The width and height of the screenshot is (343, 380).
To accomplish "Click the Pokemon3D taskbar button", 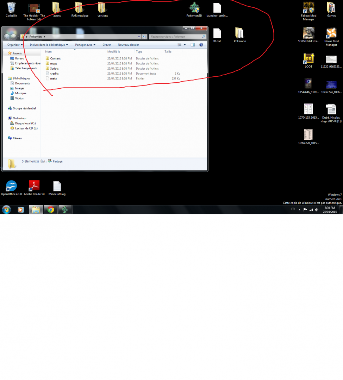I will pyautogui.click(x=65, y=210).
